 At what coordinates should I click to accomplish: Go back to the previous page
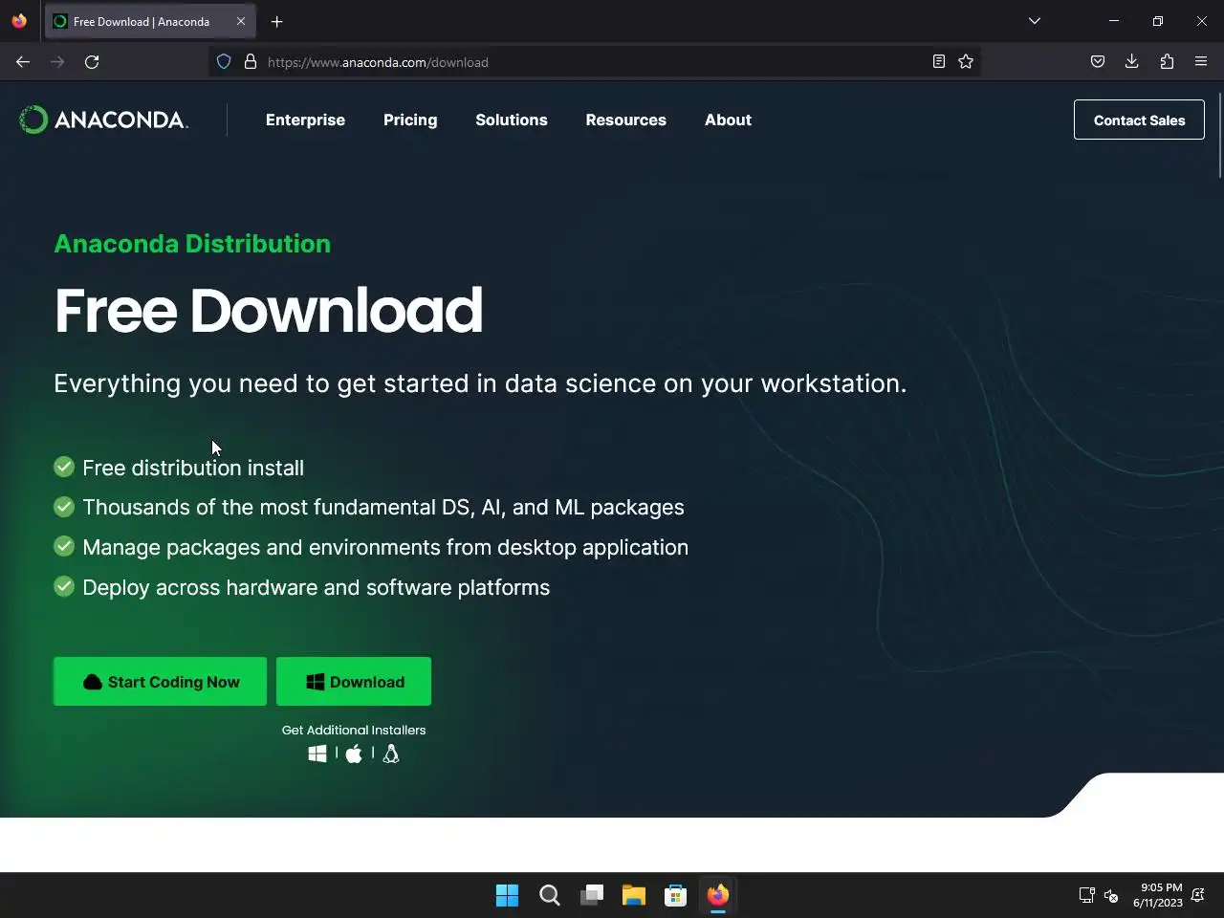pyautogui.click(x=23, y=62)
